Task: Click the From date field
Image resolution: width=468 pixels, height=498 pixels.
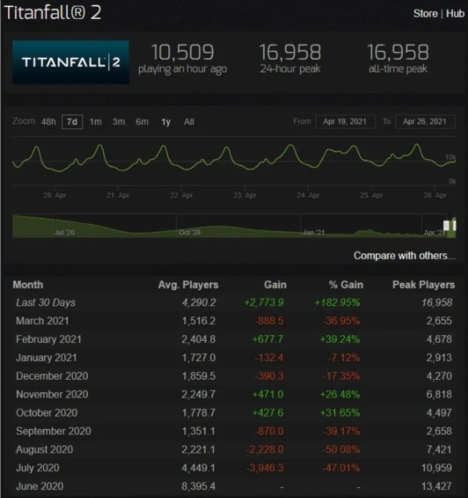Action: 345,122
